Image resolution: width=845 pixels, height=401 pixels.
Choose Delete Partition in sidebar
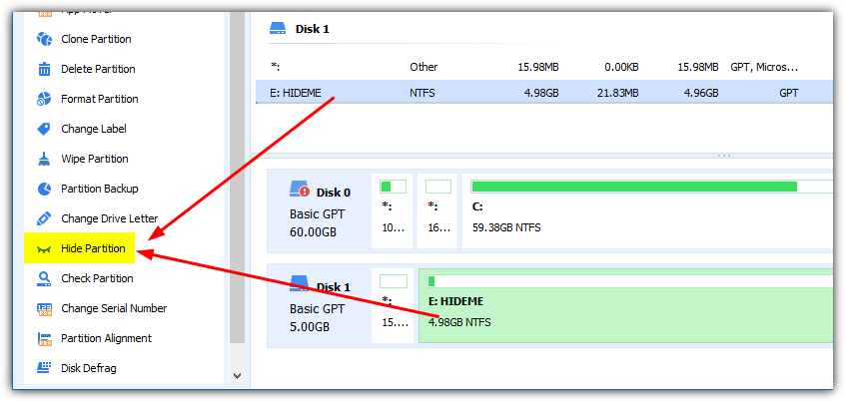point(98,69)
